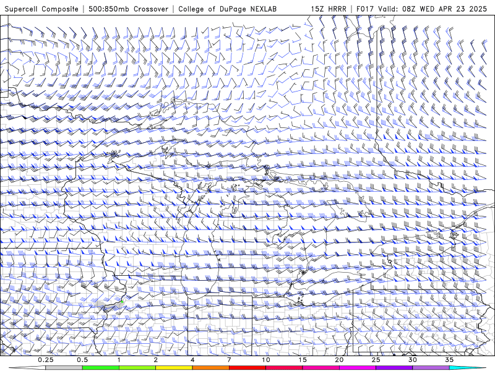The width and height of the screenshot is (495, 371).
Task: Click the legend value 25
Action: pyautogui.click(x=376, y=360)
